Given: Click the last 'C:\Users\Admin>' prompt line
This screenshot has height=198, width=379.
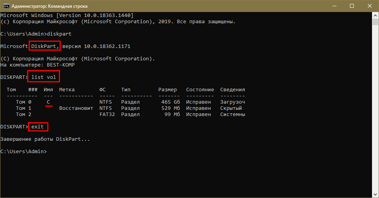Looking at the screenshot, I should coord(24,151).
